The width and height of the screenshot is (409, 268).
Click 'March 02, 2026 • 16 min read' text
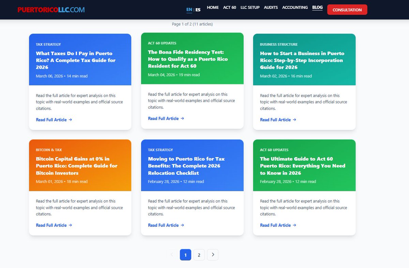[x=286, y=76]
